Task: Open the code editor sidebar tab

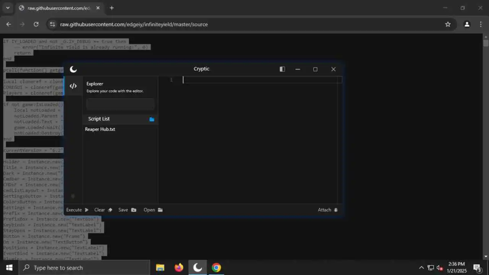Action: click(x=73, y=86)
